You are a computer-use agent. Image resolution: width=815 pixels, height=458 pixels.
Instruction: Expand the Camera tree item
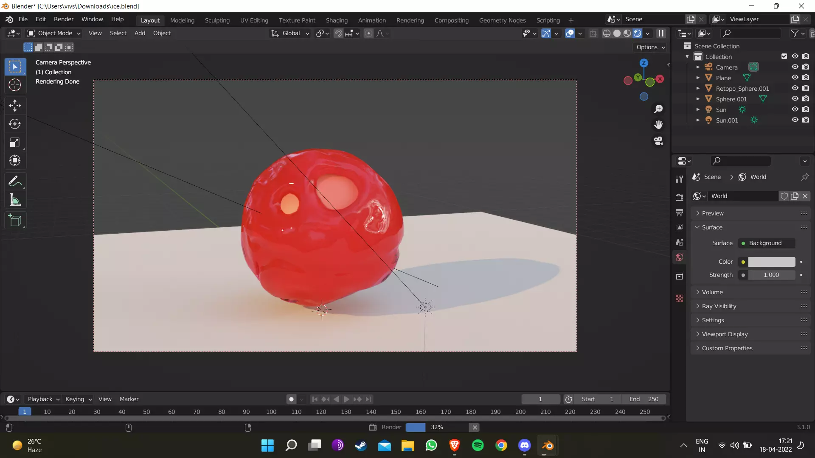(x=698, y=67)
